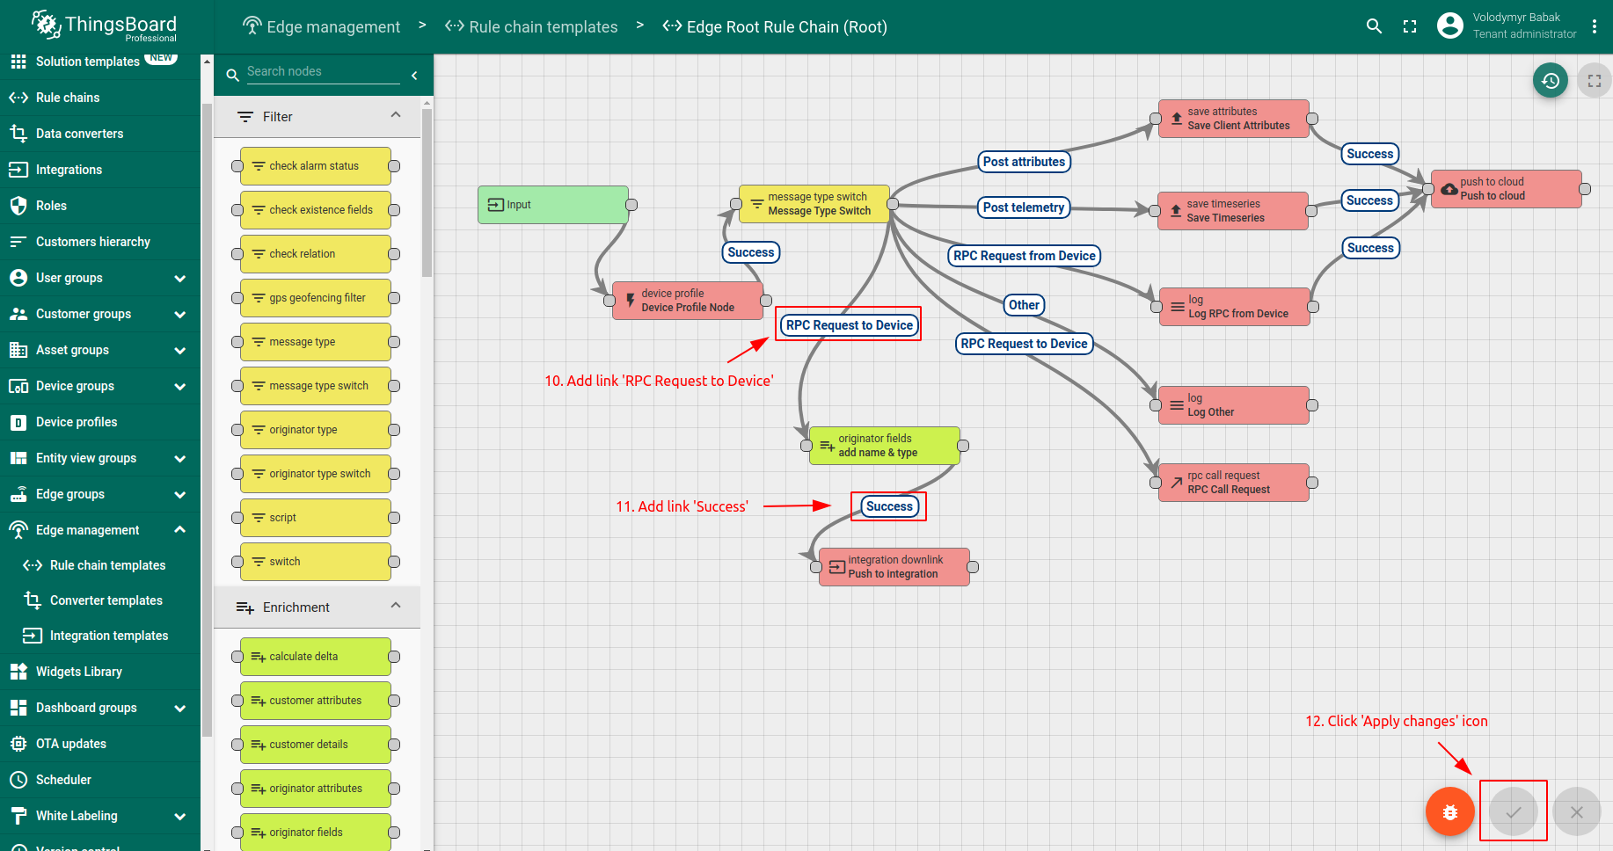Expand Customer groups menu
The height and width of the screenshot is (851, 1613).
tap(100, 314)
